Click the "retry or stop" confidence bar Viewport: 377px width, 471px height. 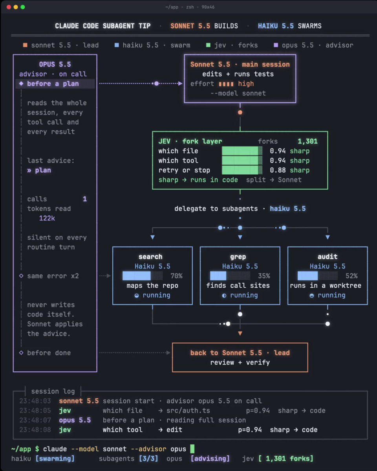coord(242,170)
